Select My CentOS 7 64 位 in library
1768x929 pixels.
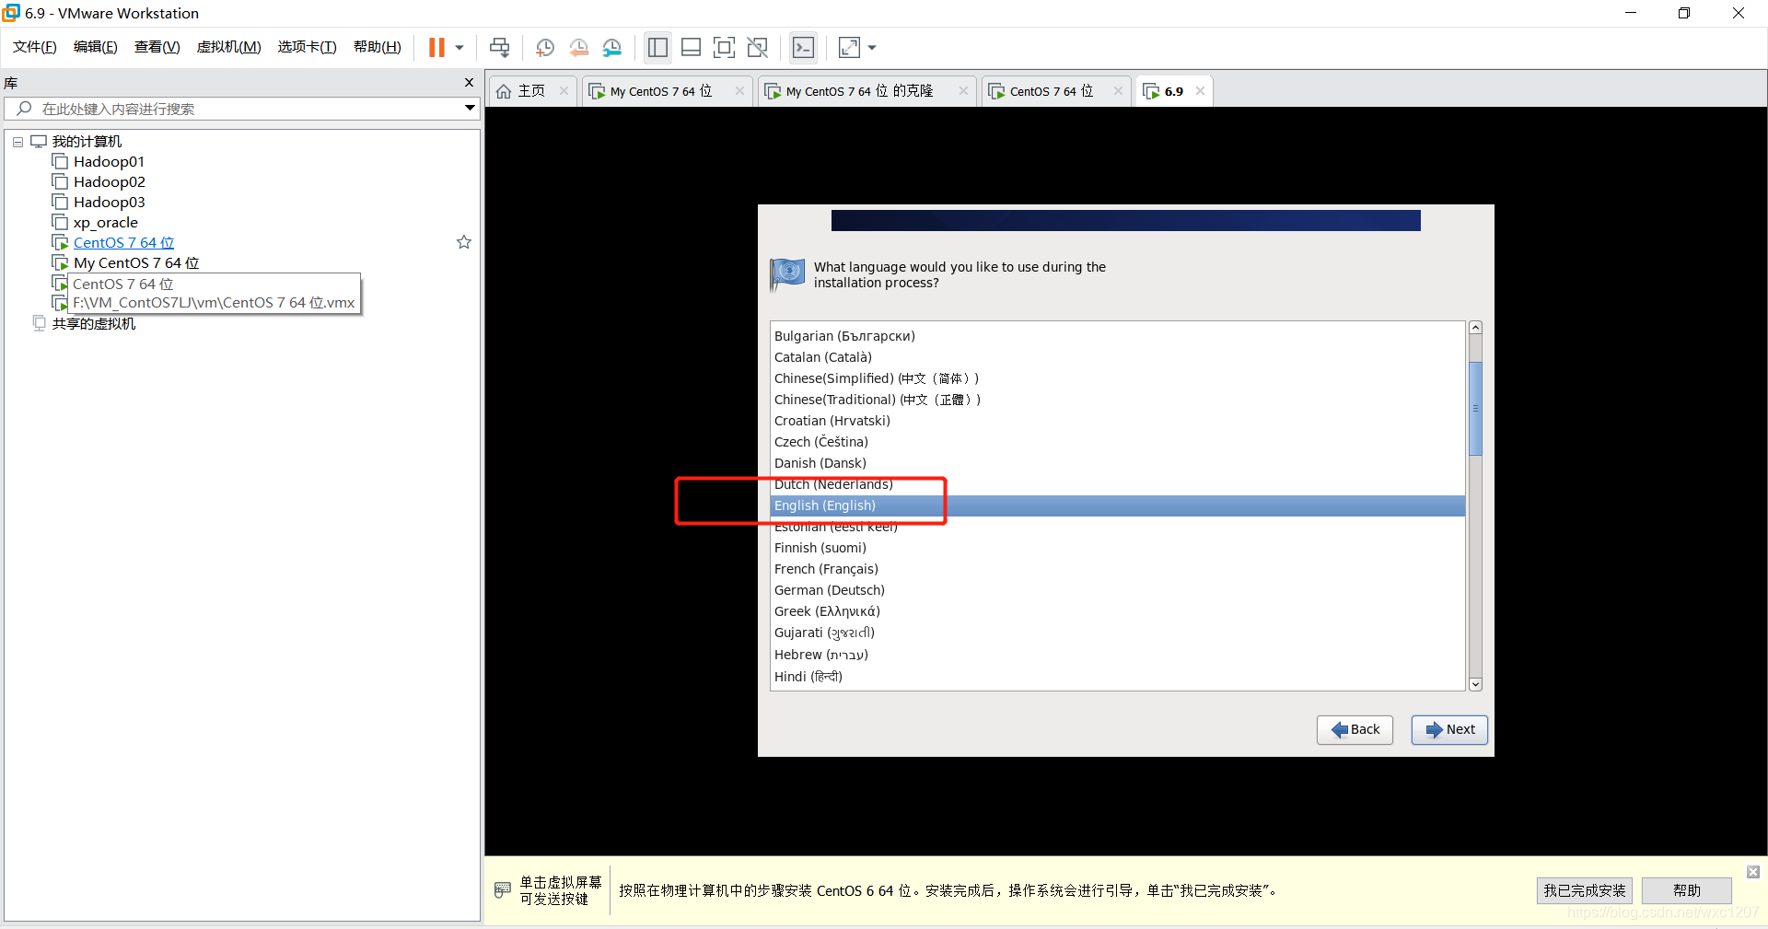pos(136,263)
